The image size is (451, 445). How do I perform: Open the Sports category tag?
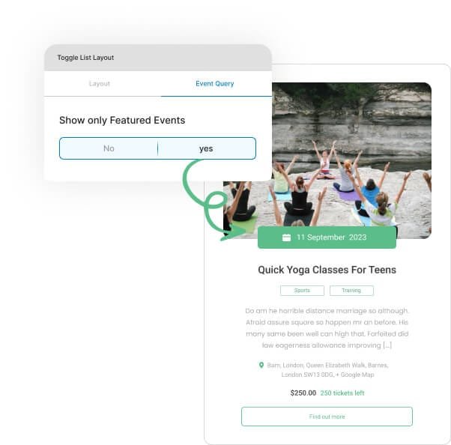tap(302, 291)
